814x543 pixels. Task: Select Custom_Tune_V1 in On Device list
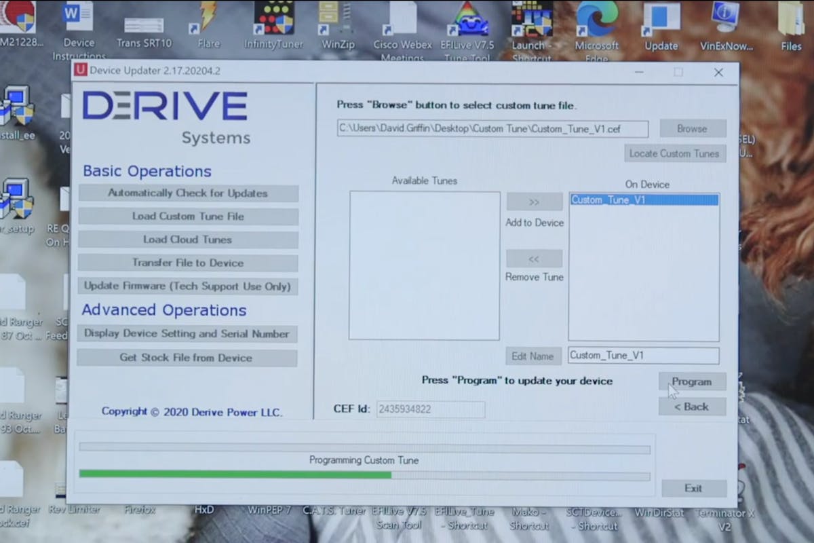(643, 200)
